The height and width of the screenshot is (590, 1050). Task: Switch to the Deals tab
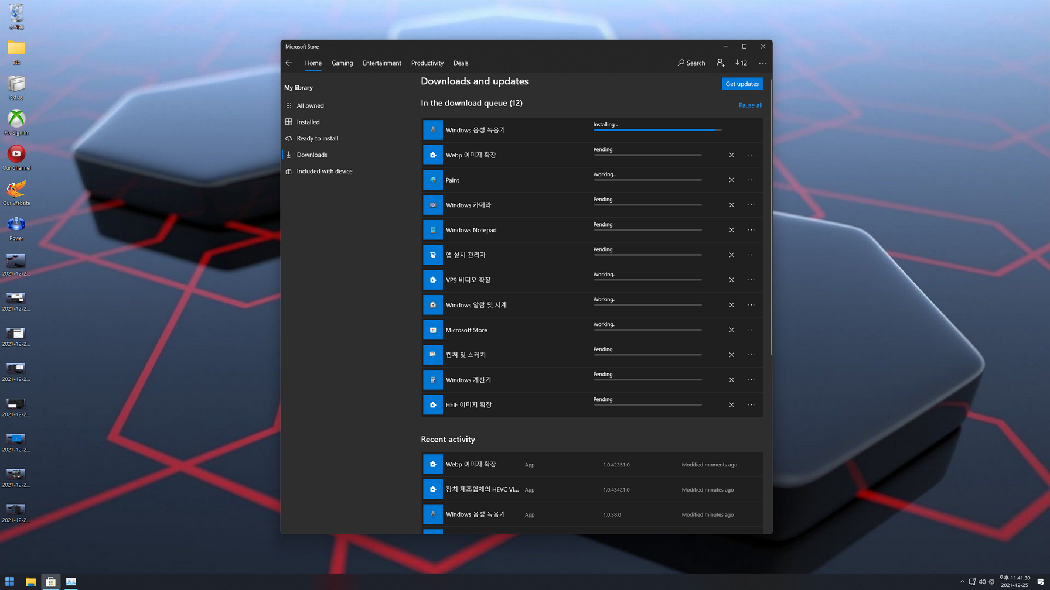coord(461,63)
